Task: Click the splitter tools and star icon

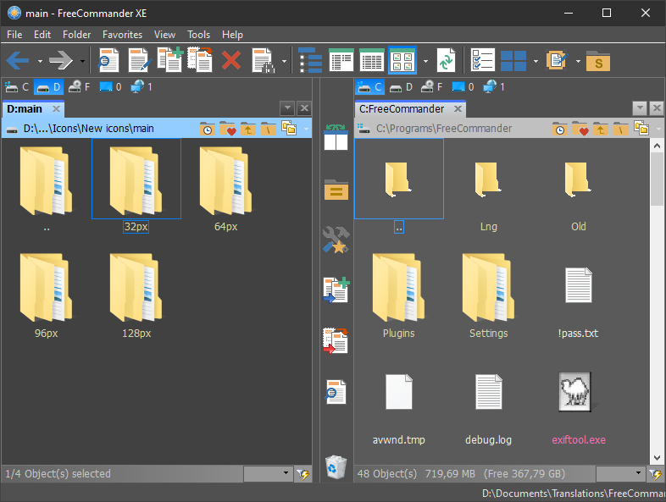Action: [x=336, y=240]
